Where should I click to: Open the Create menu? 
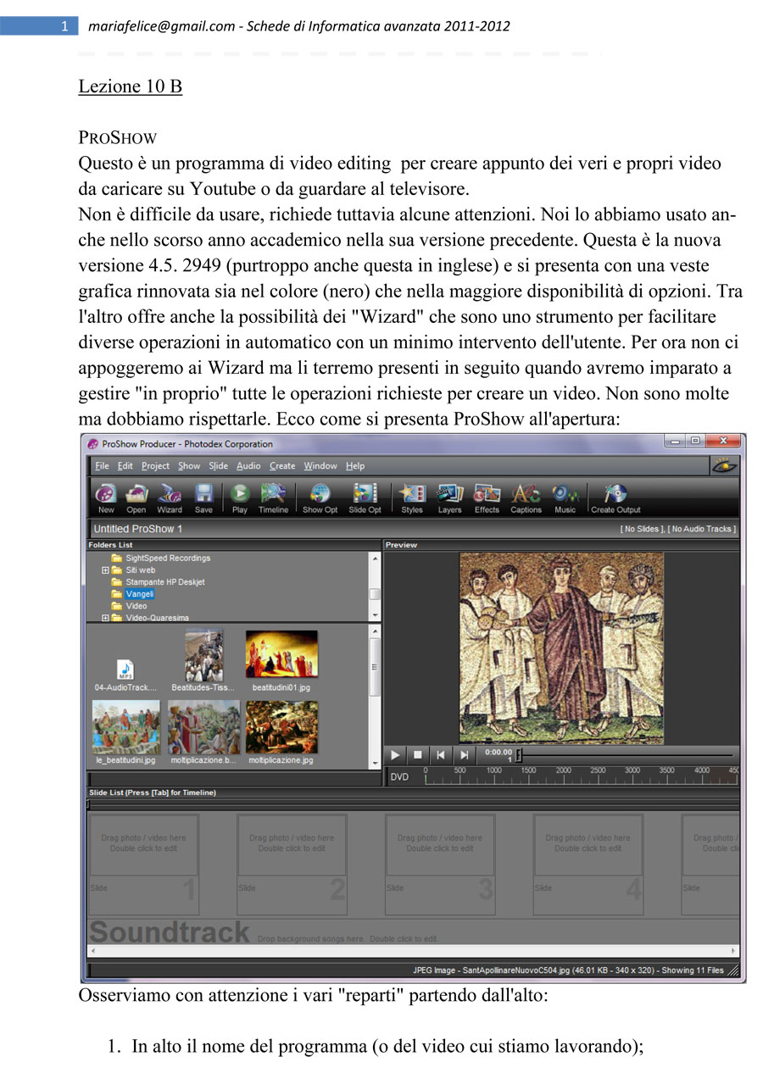click(282, 466)
